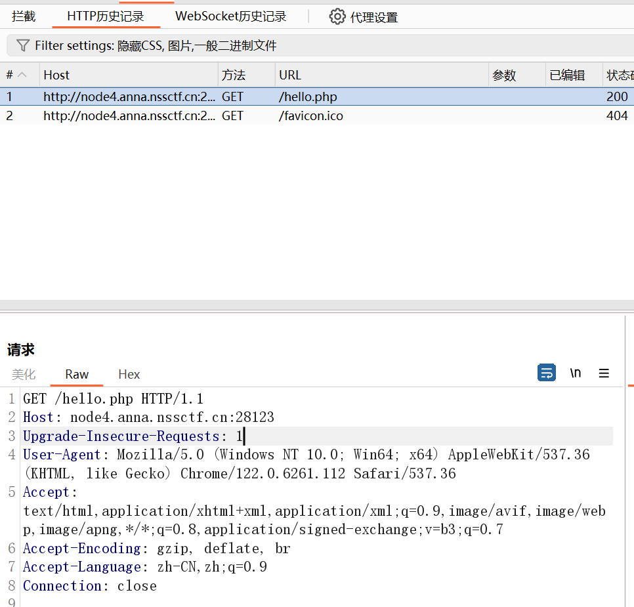634x607 pixels.
Task: Open proxy settings gear icon
Action: click(x=337, y=16)
